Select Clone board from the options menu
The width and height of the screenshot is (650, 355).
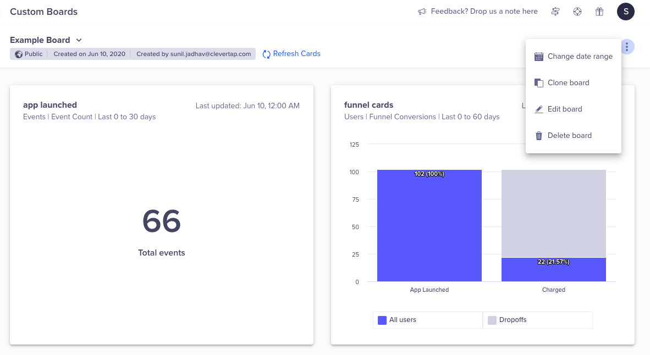click(x=569, y=82)
